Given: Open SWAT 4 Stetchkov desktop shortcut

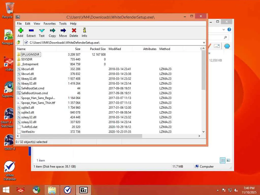Looking at the screenshot, I should click(7, 118).
